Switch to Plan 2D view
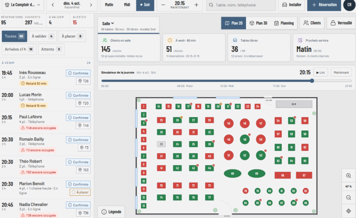This screenshot has width=356, height=218. (x=233, y=23)
